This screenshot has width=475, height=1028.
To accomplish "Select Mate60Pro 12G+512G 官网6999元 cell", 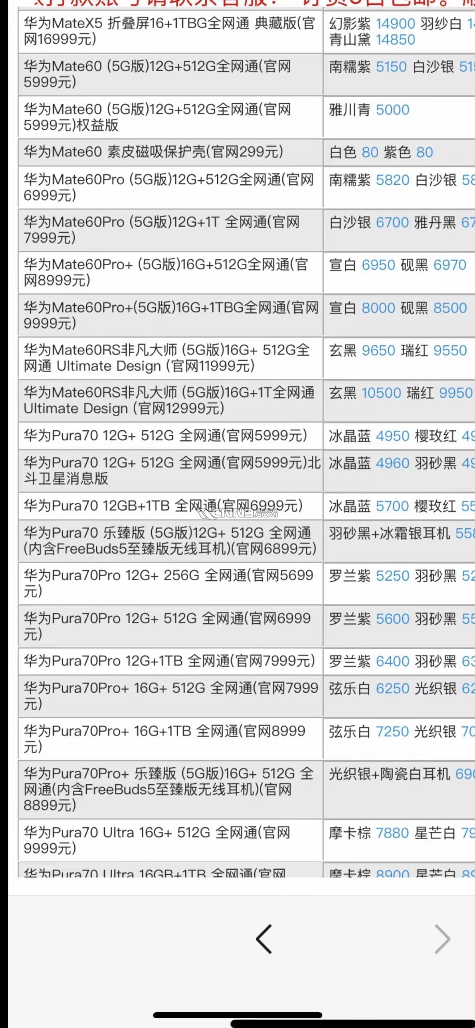I will tap(171, 187).
